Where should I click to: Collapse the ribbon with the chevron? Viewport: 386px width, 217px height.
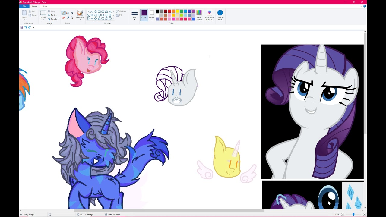tap(361, 6)
